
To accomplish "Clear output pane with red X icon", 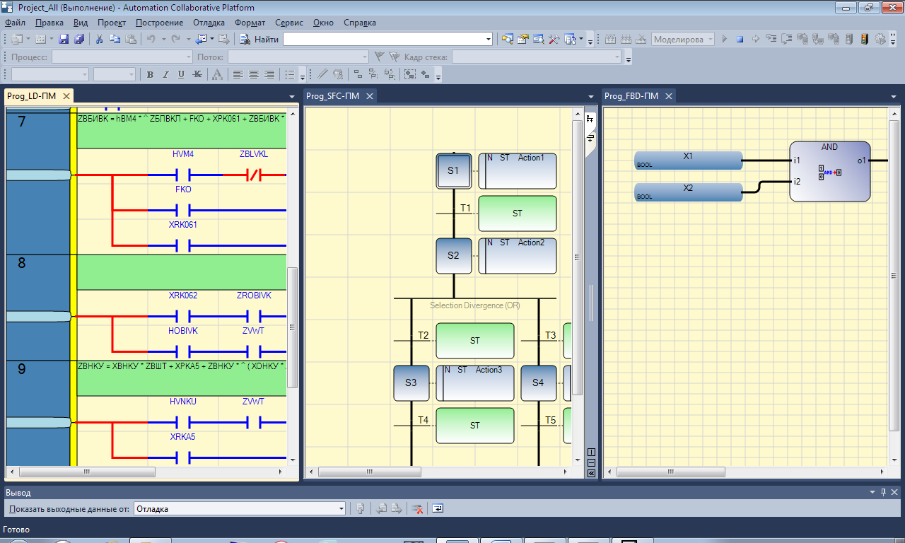I will coord(418,508).
